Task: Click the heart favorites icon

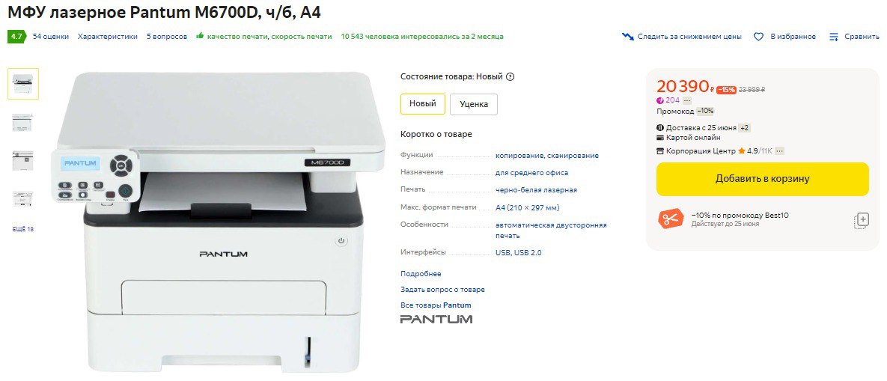Action: [758, 37]
